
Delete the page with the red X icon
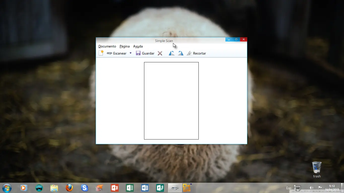[x=160, y=53]
